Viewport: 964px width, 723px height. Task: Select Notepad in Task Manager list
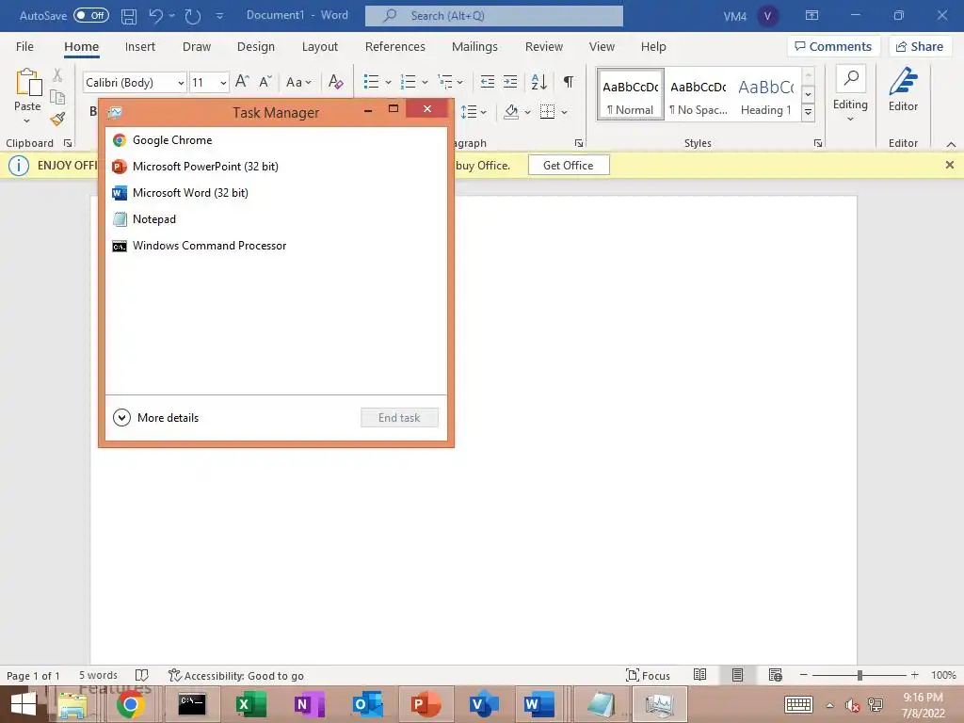276,219
